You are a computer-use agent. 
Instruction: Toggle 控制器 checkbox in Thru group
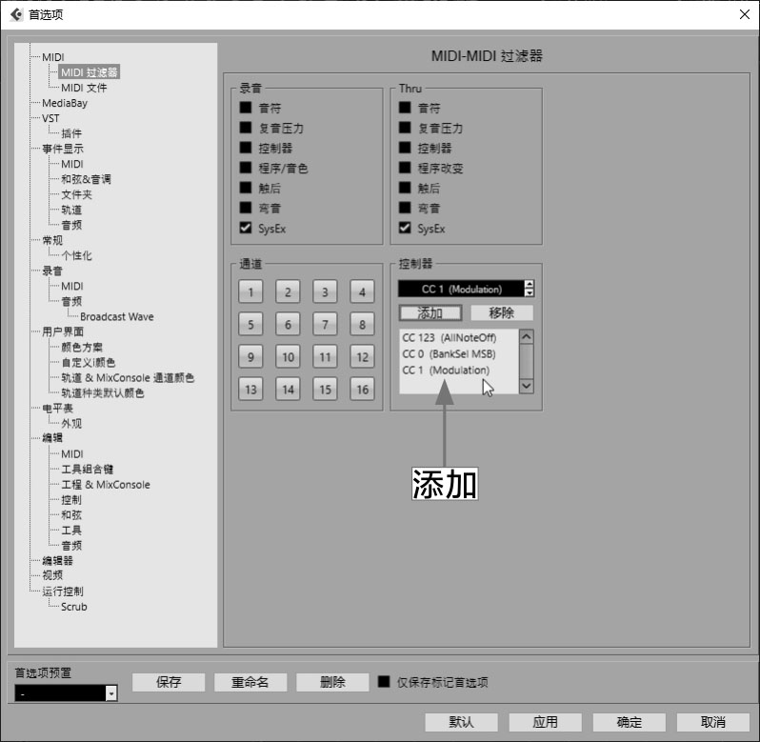[405, 148]
